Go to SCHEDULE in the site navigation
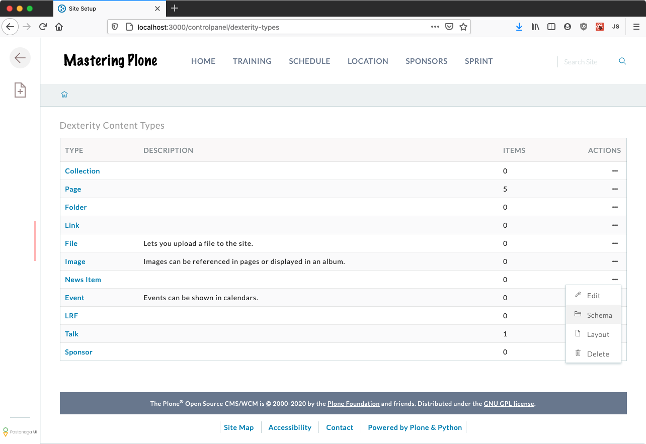This screenshot has width=646, height=444. [309, 61]
